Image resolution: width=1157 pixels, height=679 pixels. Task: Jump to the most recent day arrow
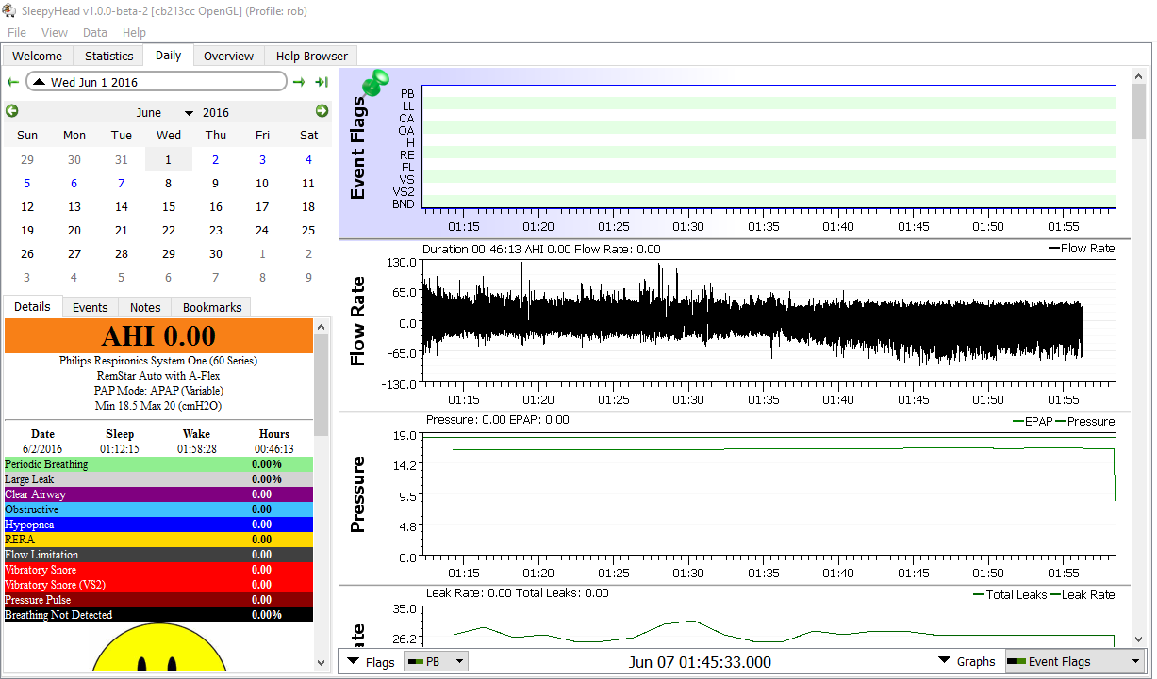(322, 82)
